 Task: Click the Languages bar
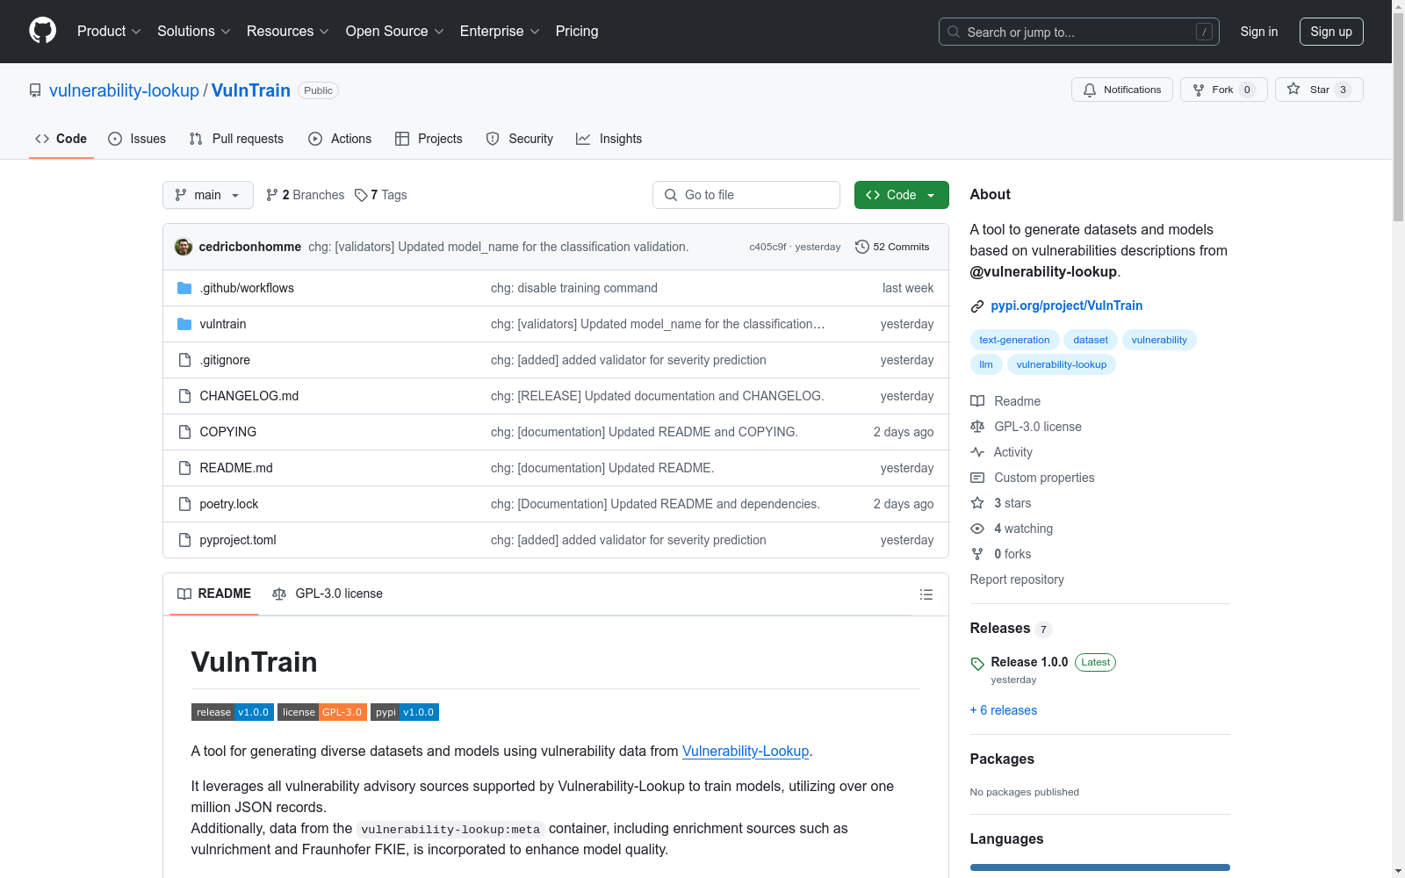click(x=1100, y=867)
